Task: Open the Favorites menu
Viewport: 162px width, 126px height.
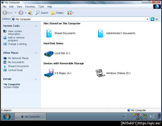Action: tap(30, 7)
